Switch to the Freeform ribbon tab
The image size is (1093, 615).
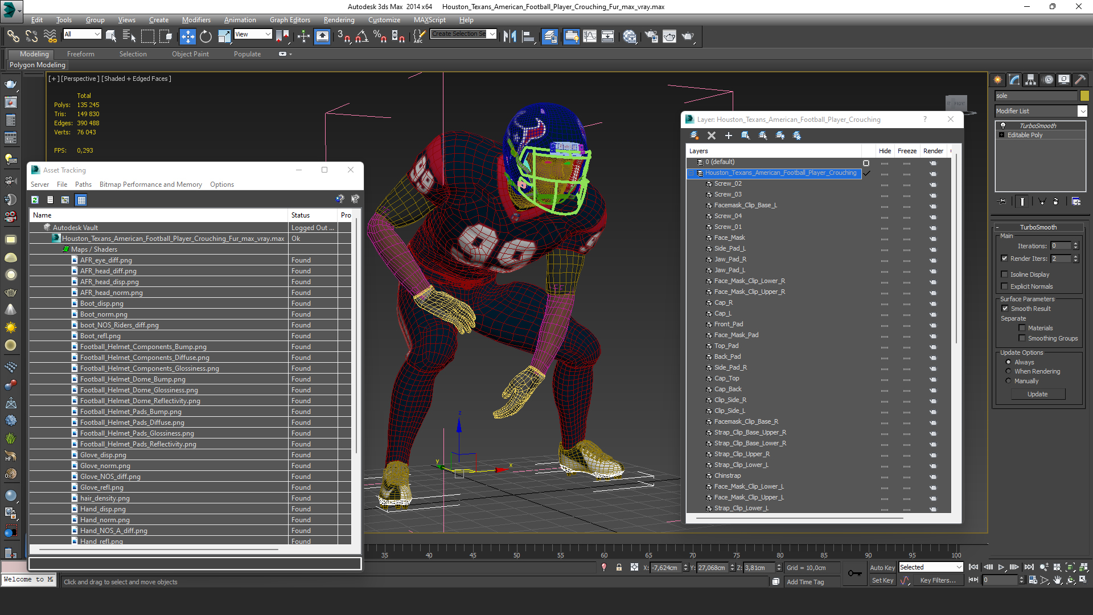[x=81, y=54]
